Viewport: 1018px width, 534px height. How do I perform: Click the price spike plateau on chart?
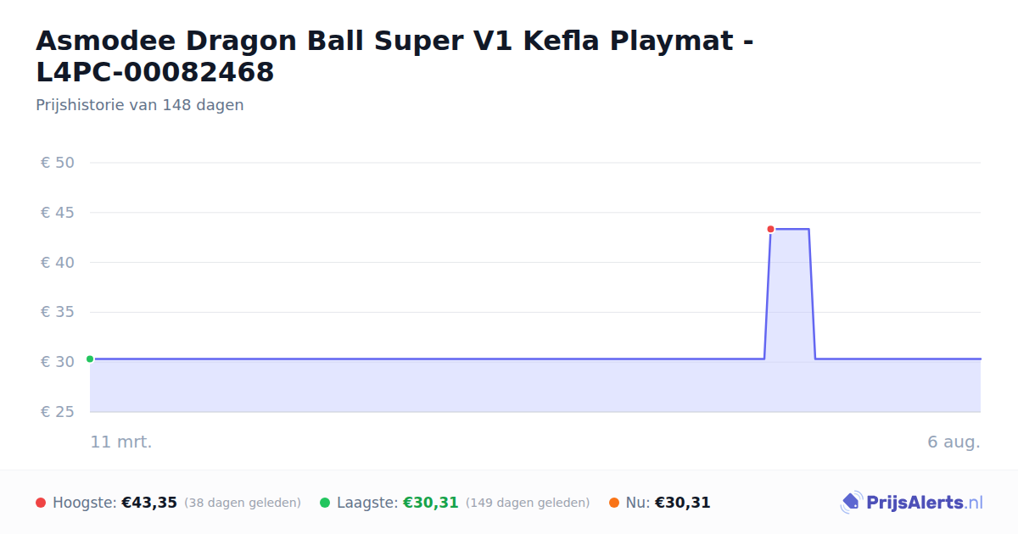click(x=790, y=229)
